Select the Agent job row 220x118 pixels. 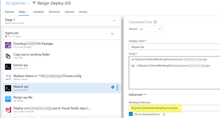[x=62, y=34]
